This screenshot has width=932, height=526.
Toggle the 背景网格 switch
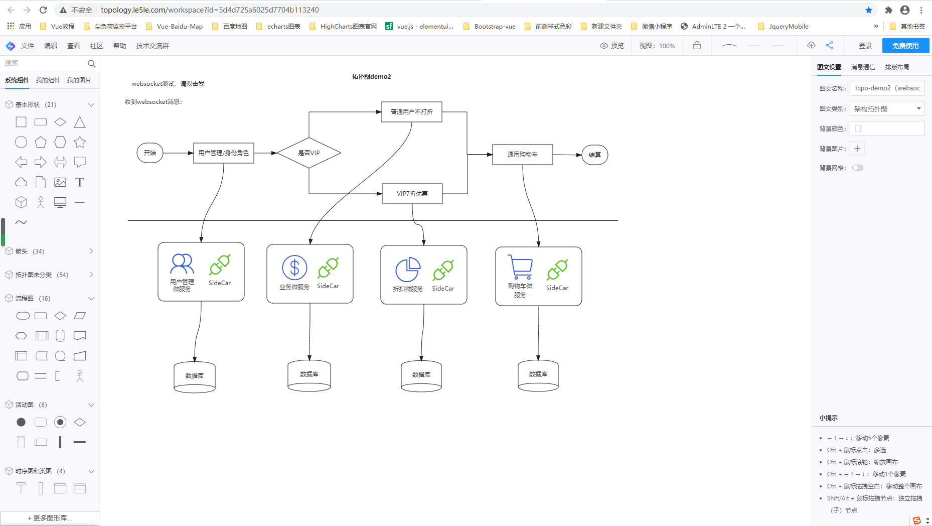coord(857,168)
